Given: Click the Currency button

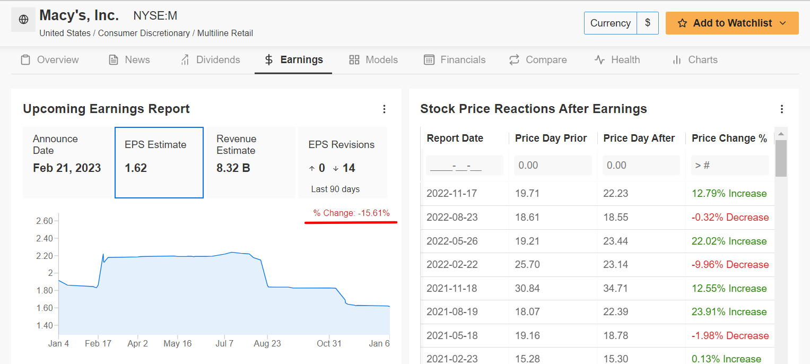Looking at the screenshot, I should click(610, 23).
